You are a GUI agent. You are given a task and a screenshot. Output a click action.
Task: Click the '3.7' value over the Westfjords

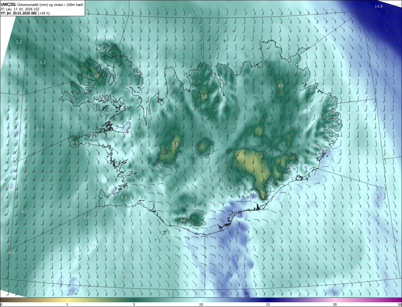96,76
